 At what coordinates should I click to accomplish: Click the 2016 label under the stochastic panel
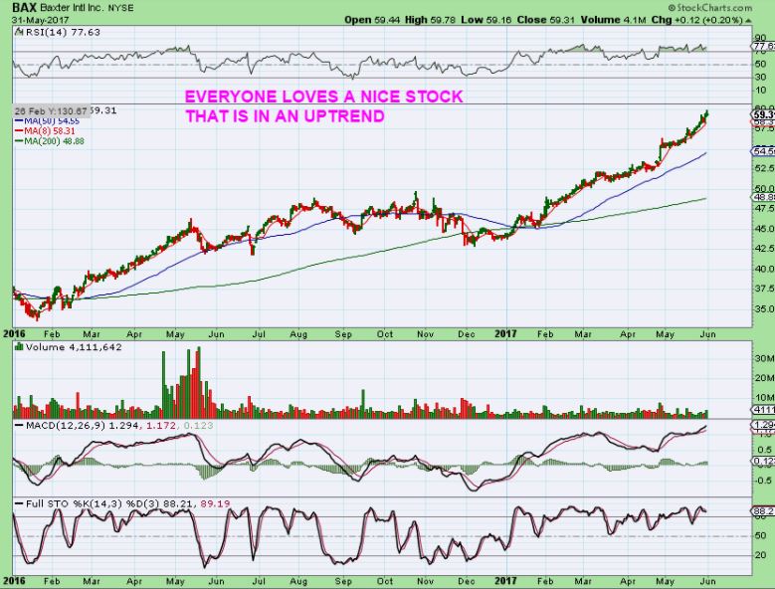point(14,581)
